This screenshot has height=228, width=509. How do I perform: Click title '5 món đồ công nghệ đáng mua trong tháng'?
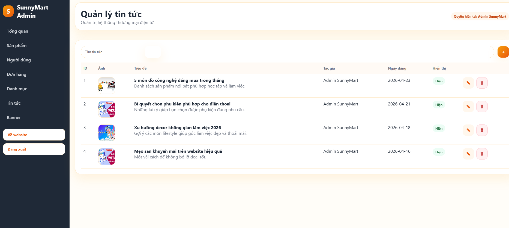pos(179,80)
